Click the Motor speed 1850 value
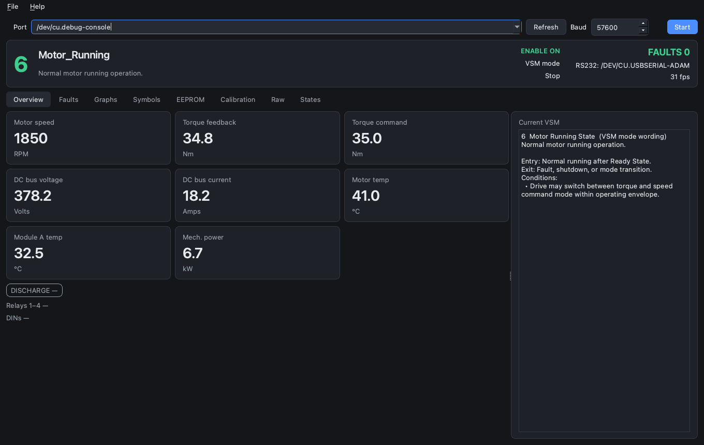 [31, 138]
